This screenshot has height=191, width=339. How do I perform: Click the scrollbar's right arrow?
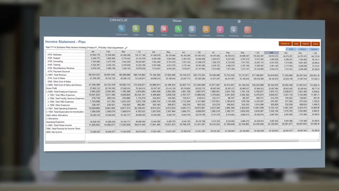point(318,140)
